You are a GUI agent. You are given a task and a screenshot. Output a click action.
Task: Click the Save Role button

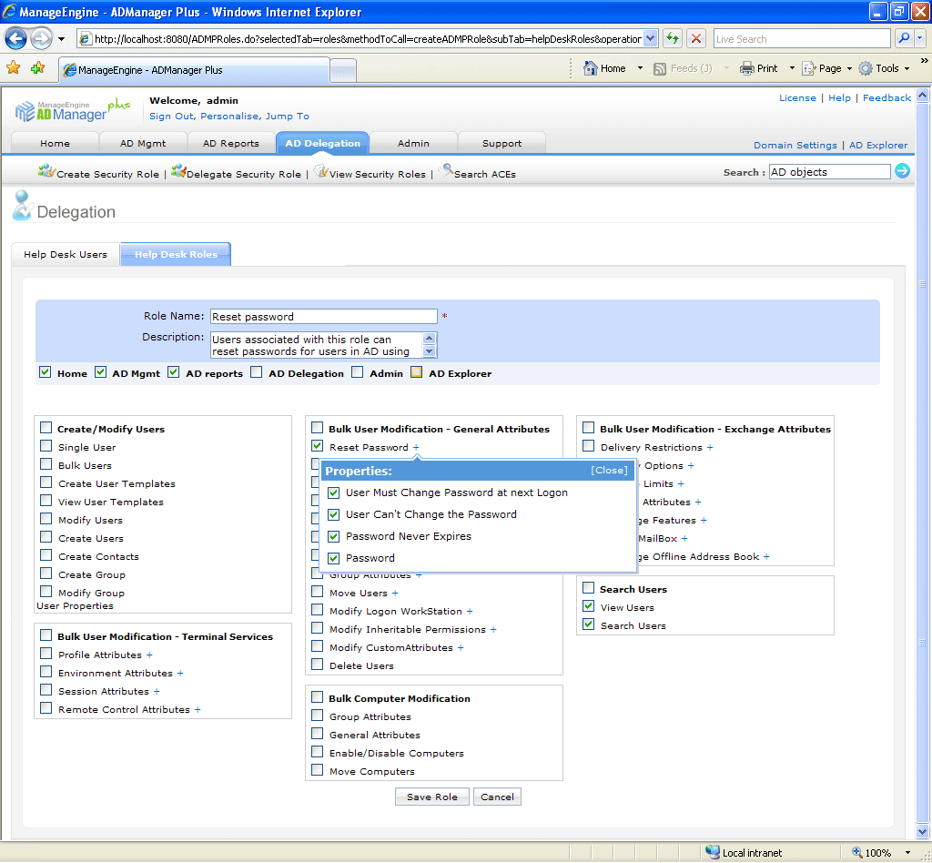[x=432, y=797]
